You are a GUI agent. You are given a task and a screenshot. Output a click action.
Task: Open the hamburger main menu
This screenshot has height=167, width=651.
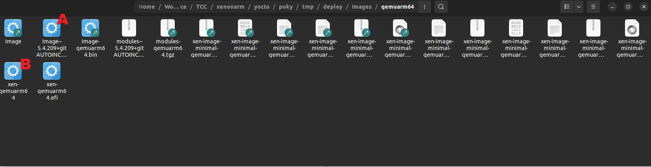pyautogui.click(x=593, y=7)
